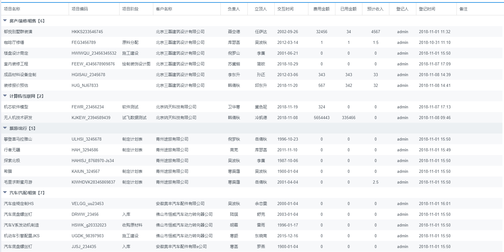Click the used amount 335466
This screenshot has width=504, height=252.
(x=349, y=118)
